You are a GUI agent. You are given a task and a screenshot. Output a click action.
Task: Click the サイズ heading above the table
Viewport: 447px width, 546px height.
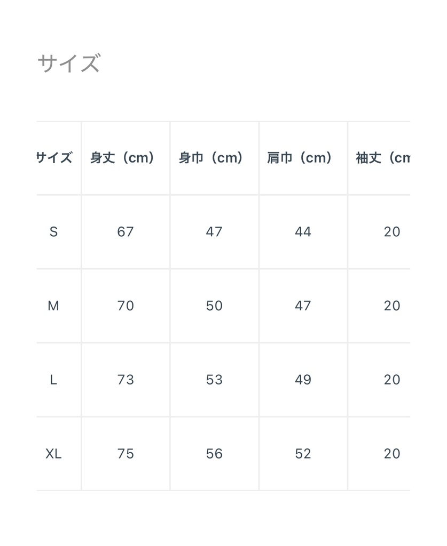(x=69, y=63)
